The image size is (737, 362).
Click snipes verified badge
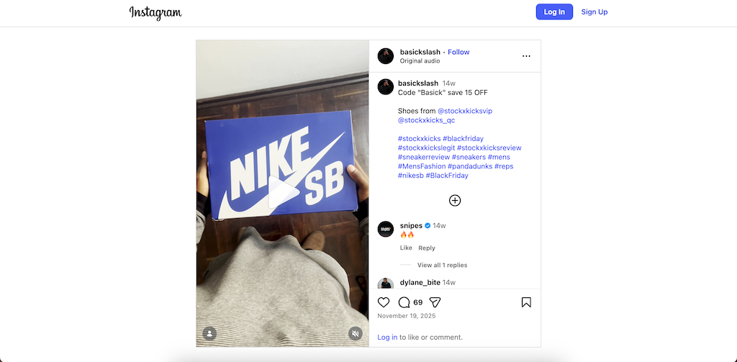(428, 226)
